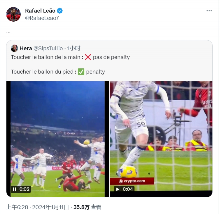Click the Hera display name
220x214 pixels.
[26, 48]
